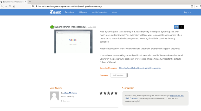Click the extension screenshot thumbnail
The width and height of the screenshot is (201, 111).
73,41
